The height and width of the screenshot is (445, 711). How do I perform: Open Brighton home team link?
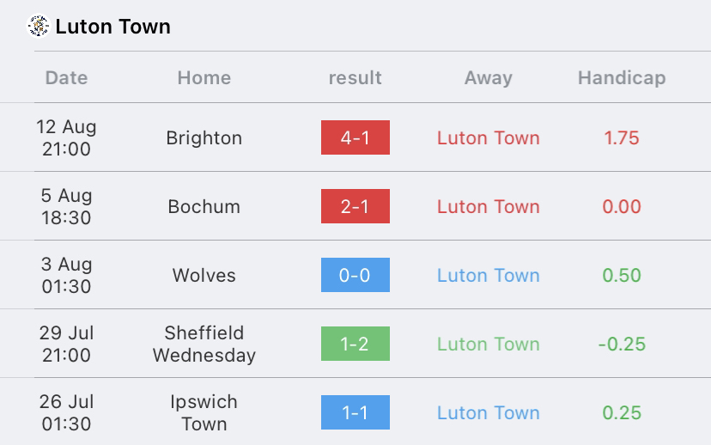point(204,137)
